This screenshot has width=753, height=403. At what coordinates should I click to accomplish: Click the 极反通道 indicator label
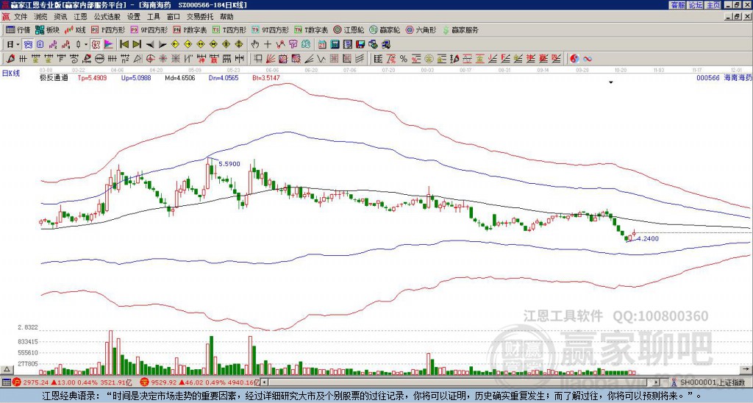pos(54,77)
